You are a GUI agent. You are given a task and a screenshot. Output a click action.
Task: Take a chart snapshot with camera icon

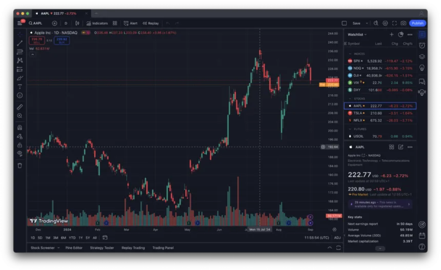point(404,23)
